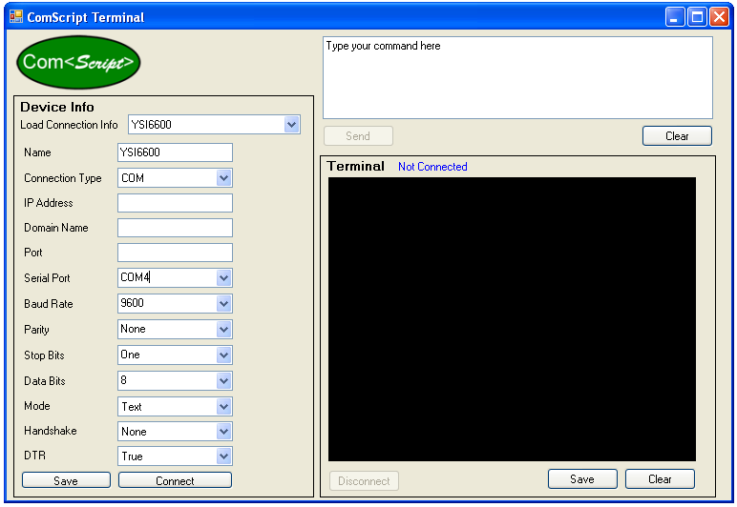Open the Parity dropdown

tap(223, 330)
